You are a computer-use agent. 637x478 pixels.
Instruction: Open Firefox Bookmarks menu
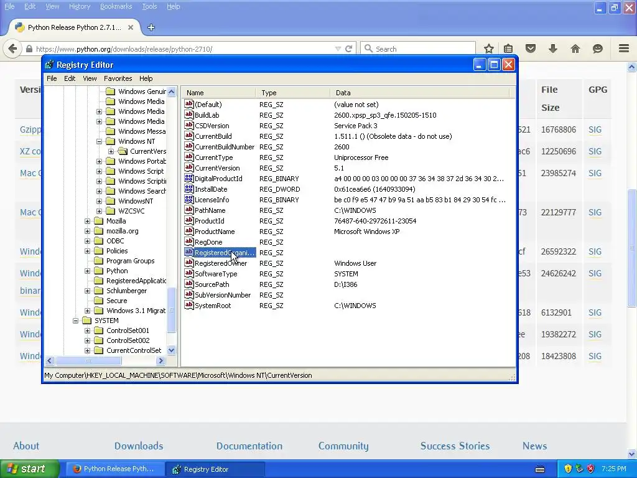click(x=116, y=6)
